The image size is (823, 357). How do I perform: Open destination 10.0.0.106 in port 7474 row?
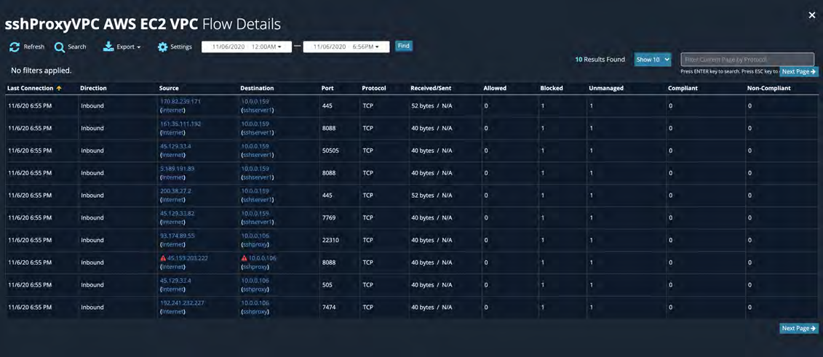(x=255, y=303)
